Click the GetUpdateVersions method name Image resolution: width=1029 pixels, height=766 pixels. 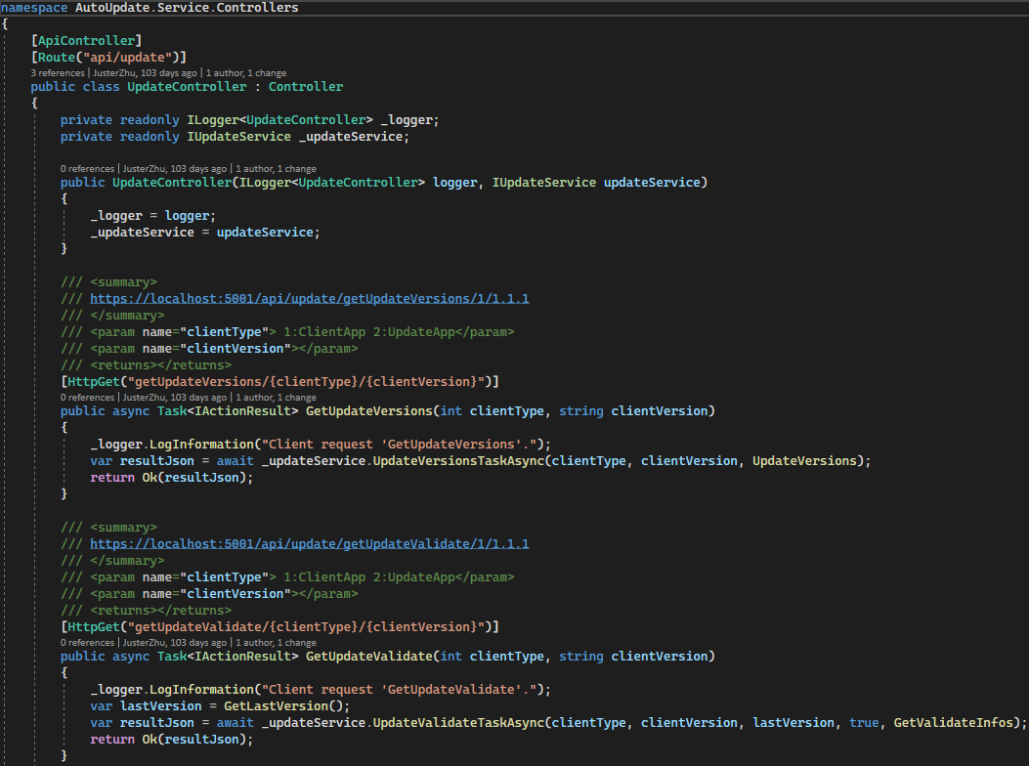click(368, 411)
